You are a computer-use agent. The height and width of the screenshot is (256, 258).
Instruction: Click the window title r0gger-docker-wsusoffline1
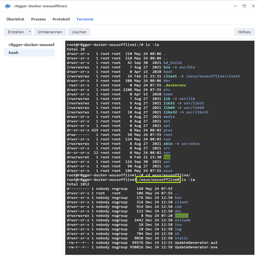coord(41,6)
